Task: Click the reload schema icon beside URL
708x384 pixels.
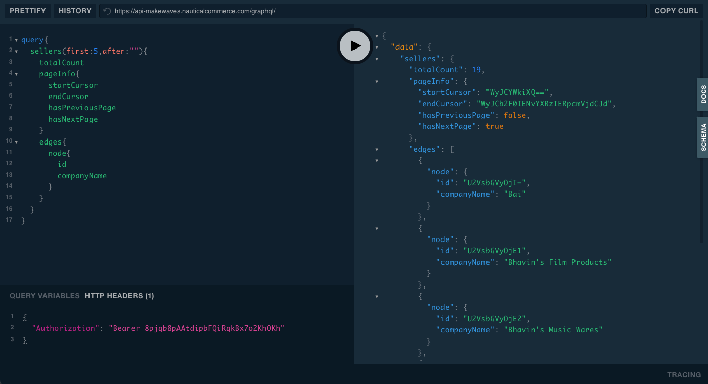Action: pyautogui.click(x=107, y=11)
